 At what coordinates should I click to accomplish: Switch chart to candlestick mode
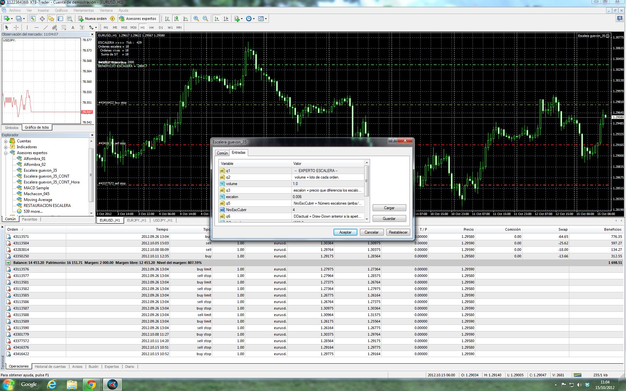[176, 19]
